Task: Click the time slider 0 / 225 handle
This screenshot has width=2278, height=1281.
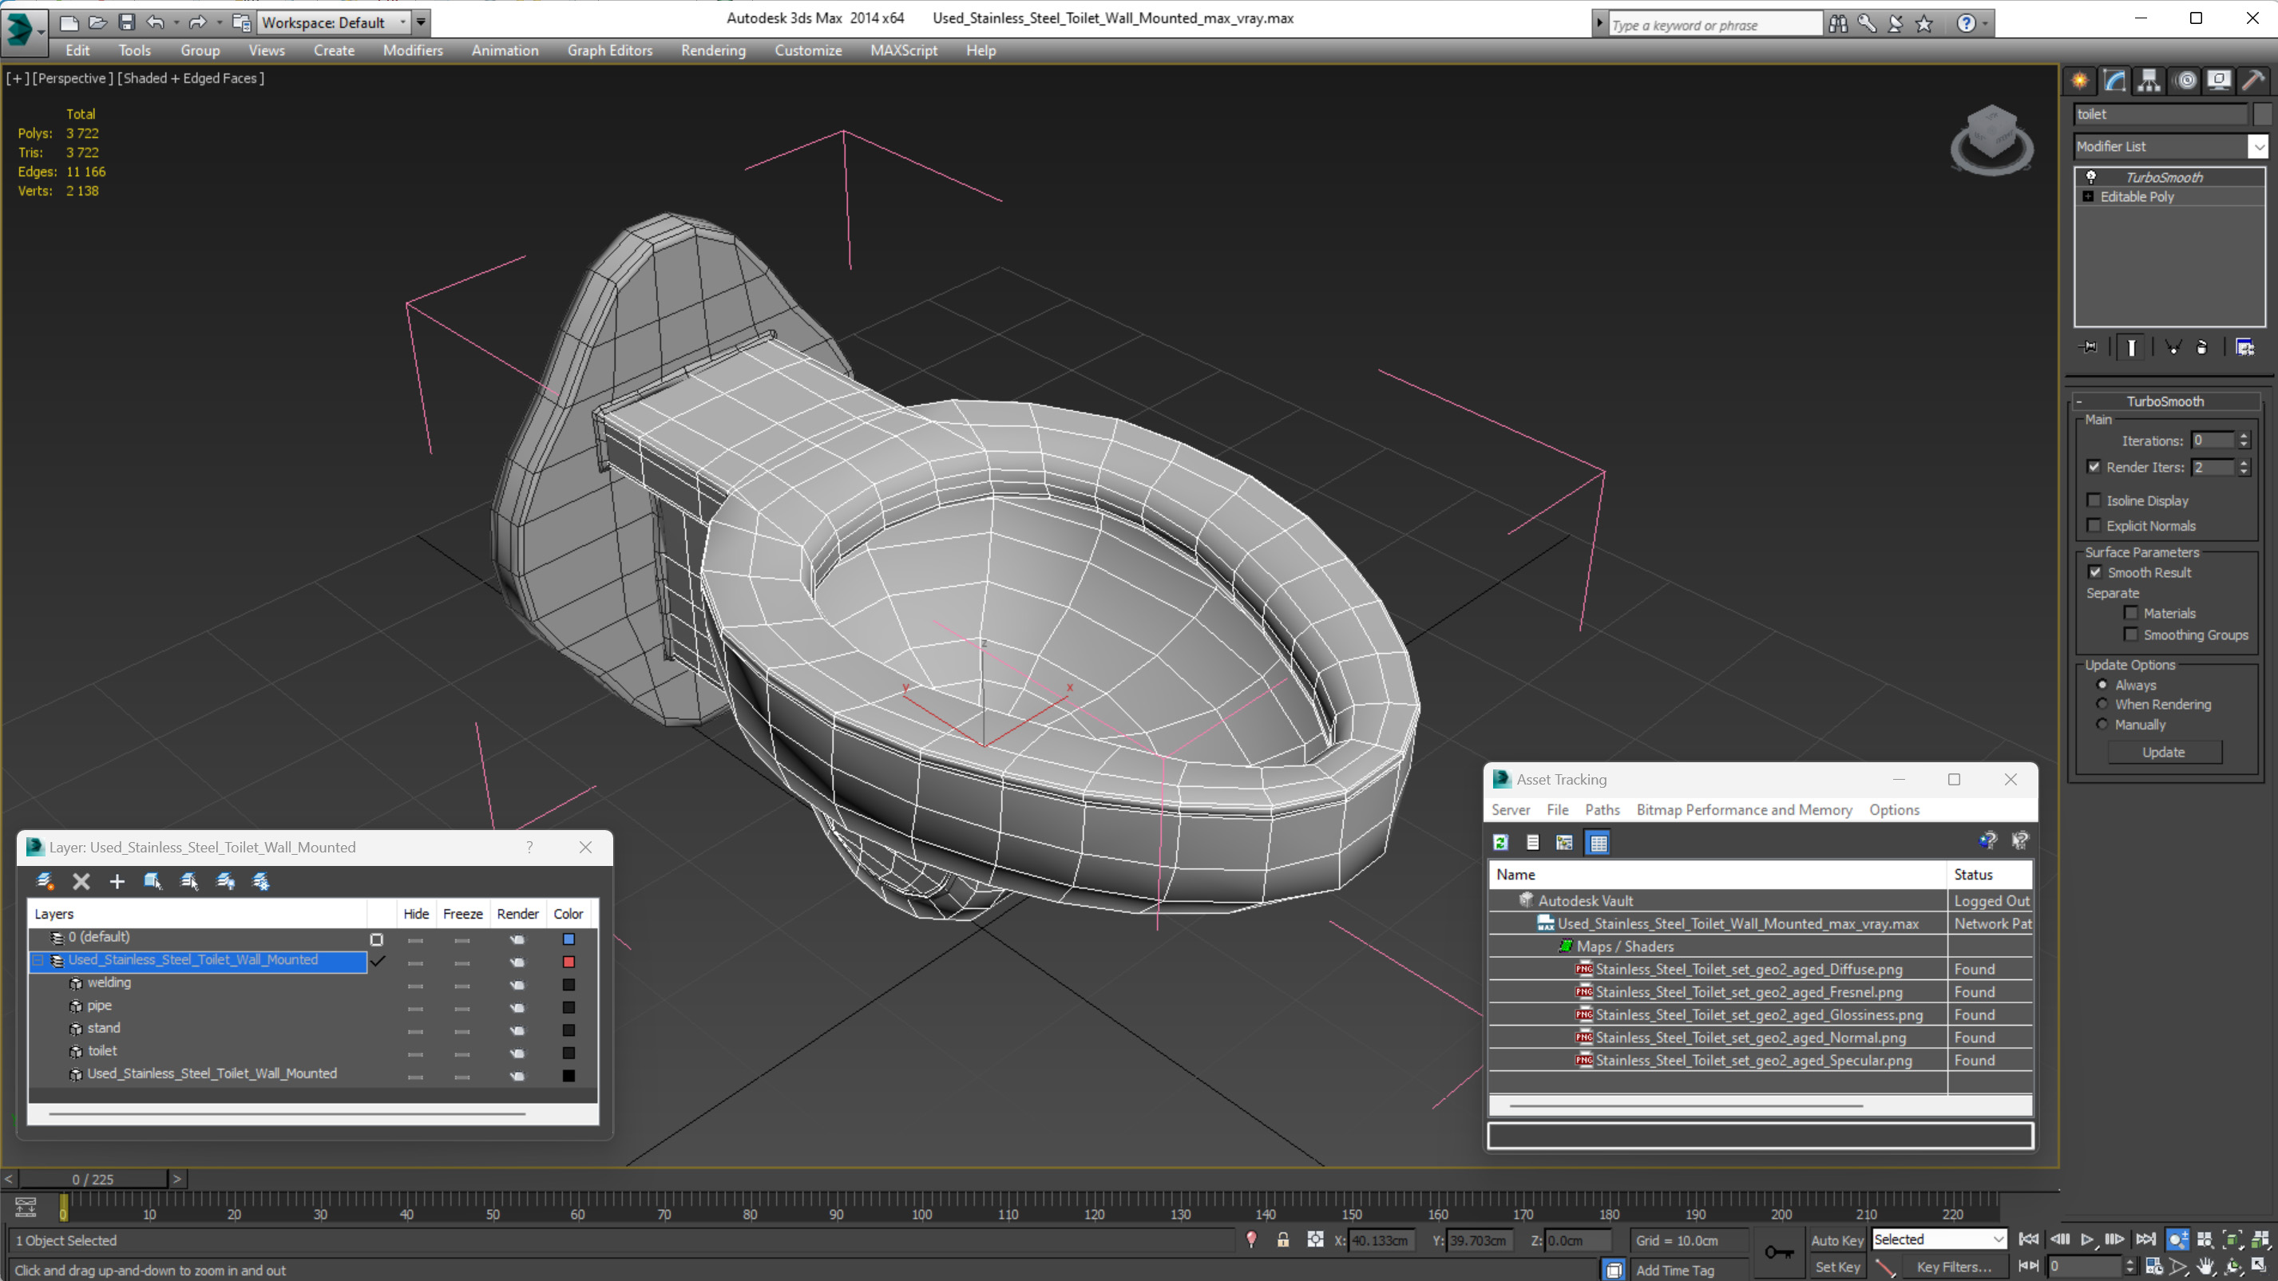Action: click(93, 1180)
